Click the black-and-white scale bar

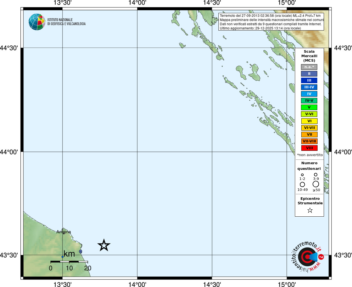click(x=69, y=261)
